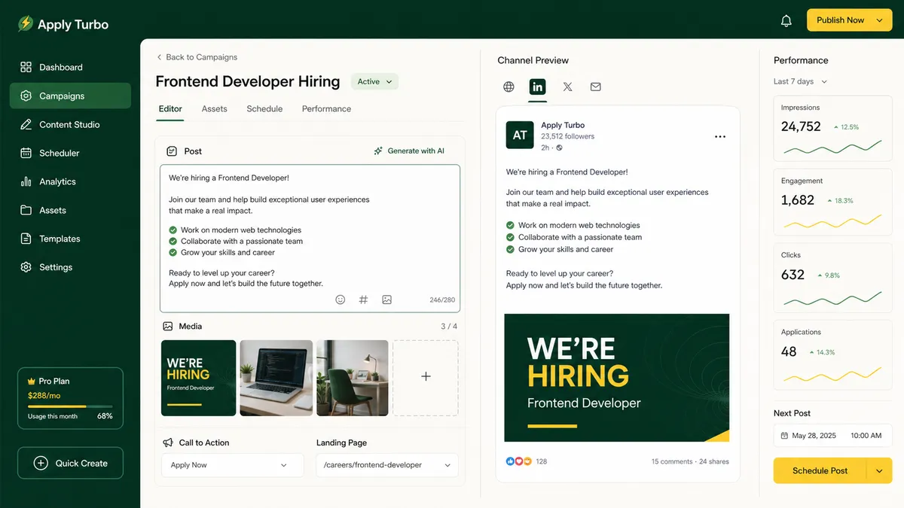Open the Apply Now call to action dropdown
Screen dimensions: 904x508
point(233,465)
